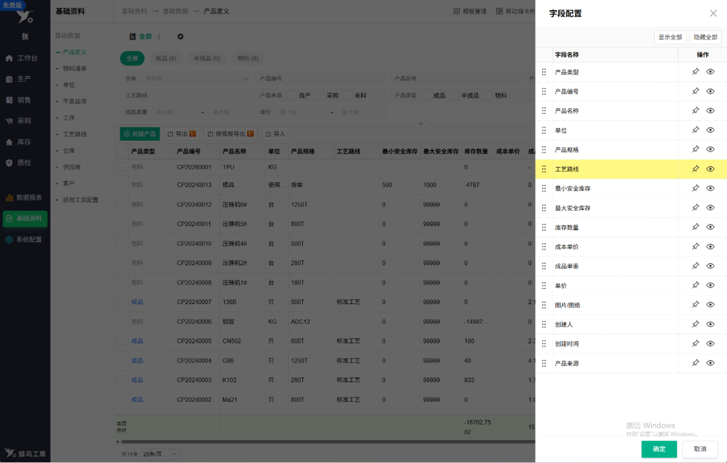Open 销售 module in sidebar
727x463 pixels.
[19, 100]
